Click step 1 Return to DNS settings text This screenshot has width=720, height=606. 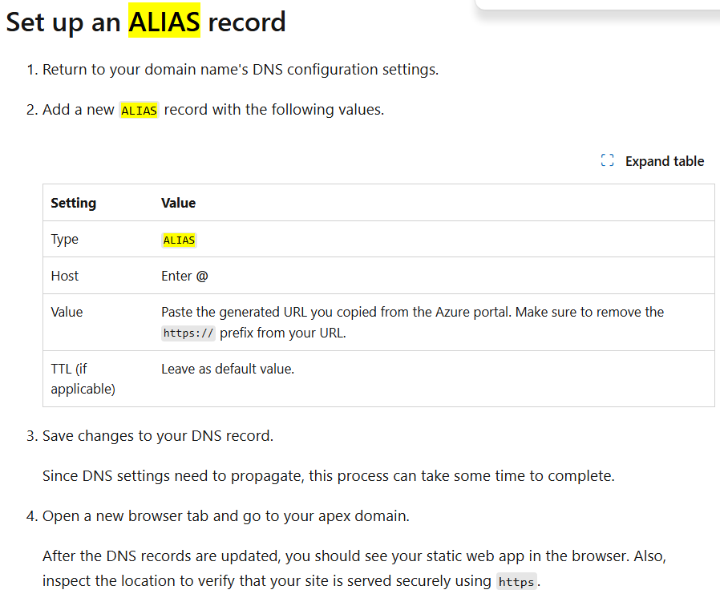coord(241,69)
